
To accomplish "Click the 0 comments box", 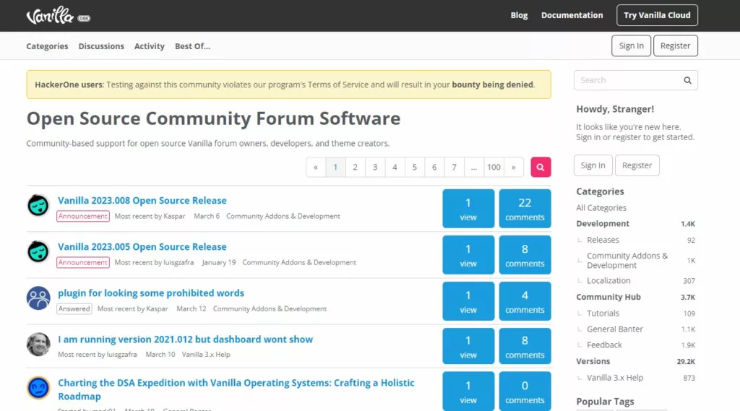I will (x=525, y=391).
